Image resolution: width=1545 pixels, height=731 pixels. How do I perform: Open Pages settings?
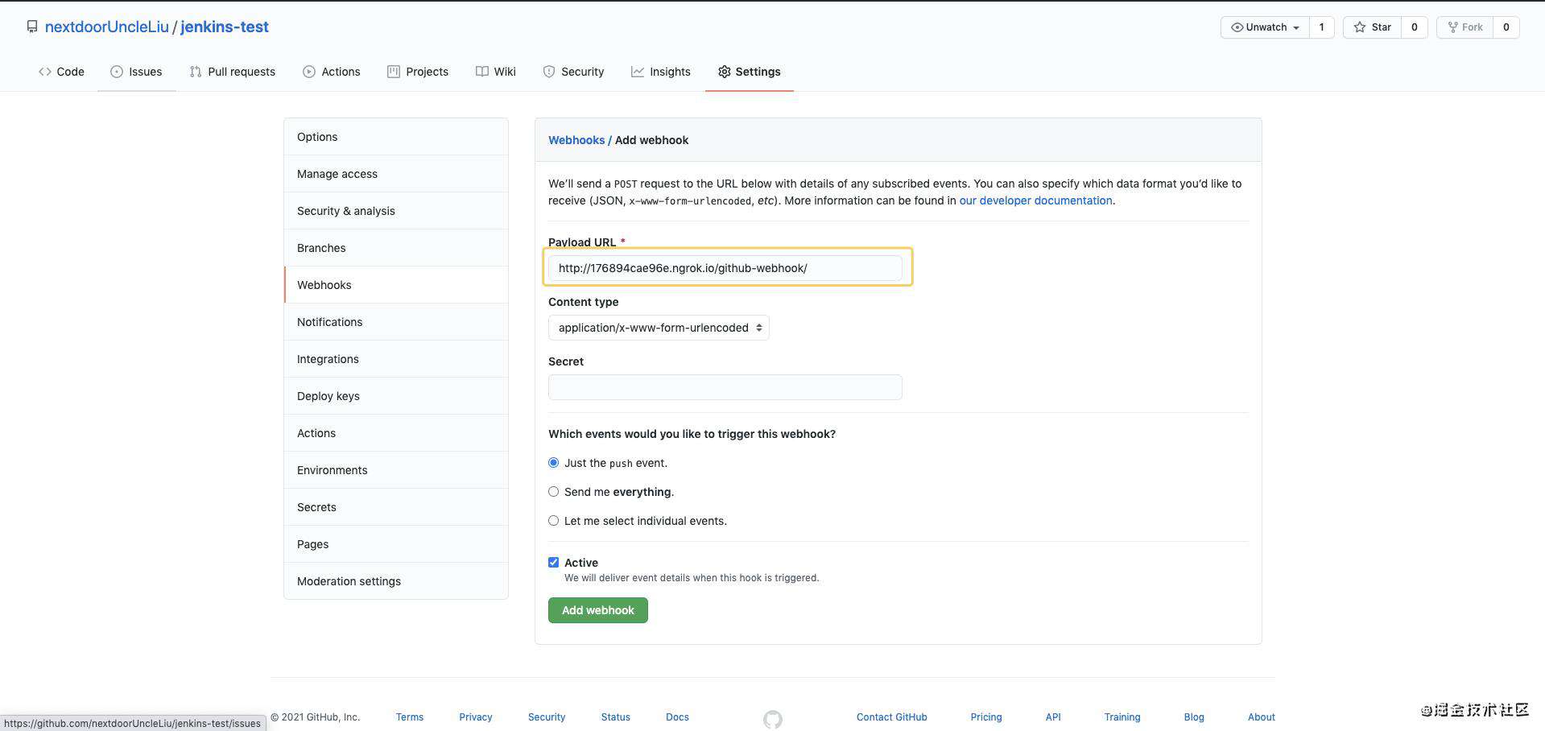[x=396, y=544]
